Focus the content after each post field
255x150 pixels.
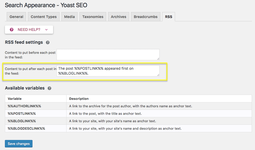(108, 71)
